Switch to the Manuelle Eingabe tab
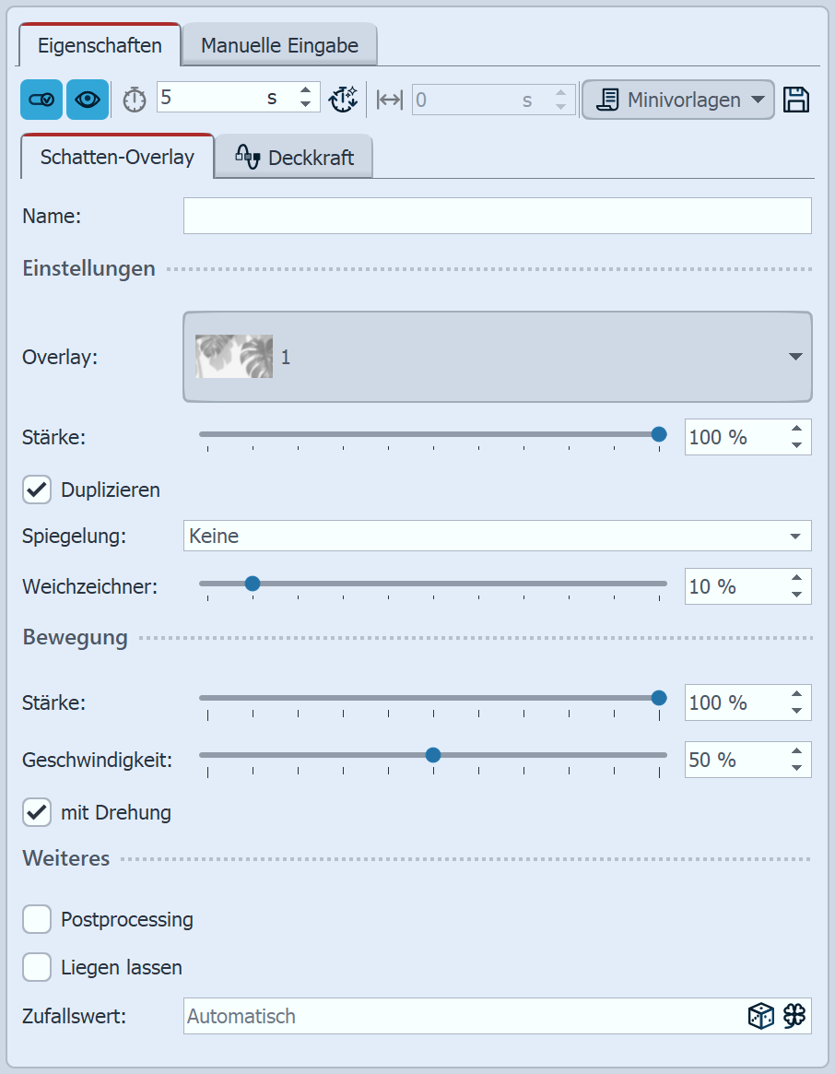Image resolution: width=835 pixels, height=1074 pixels. point(278,43)
